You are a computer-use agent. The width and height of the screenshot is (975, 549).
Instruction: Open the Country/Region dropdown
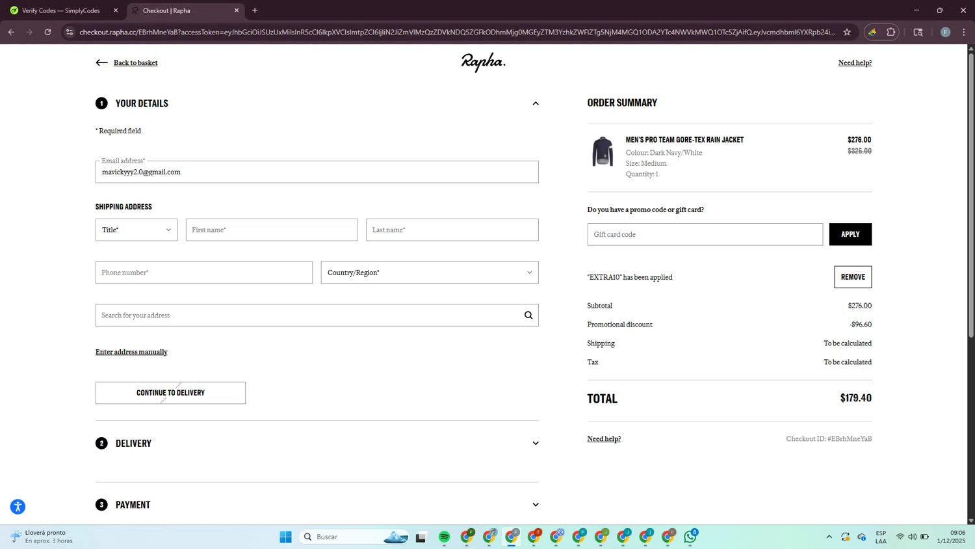point(430,273)
